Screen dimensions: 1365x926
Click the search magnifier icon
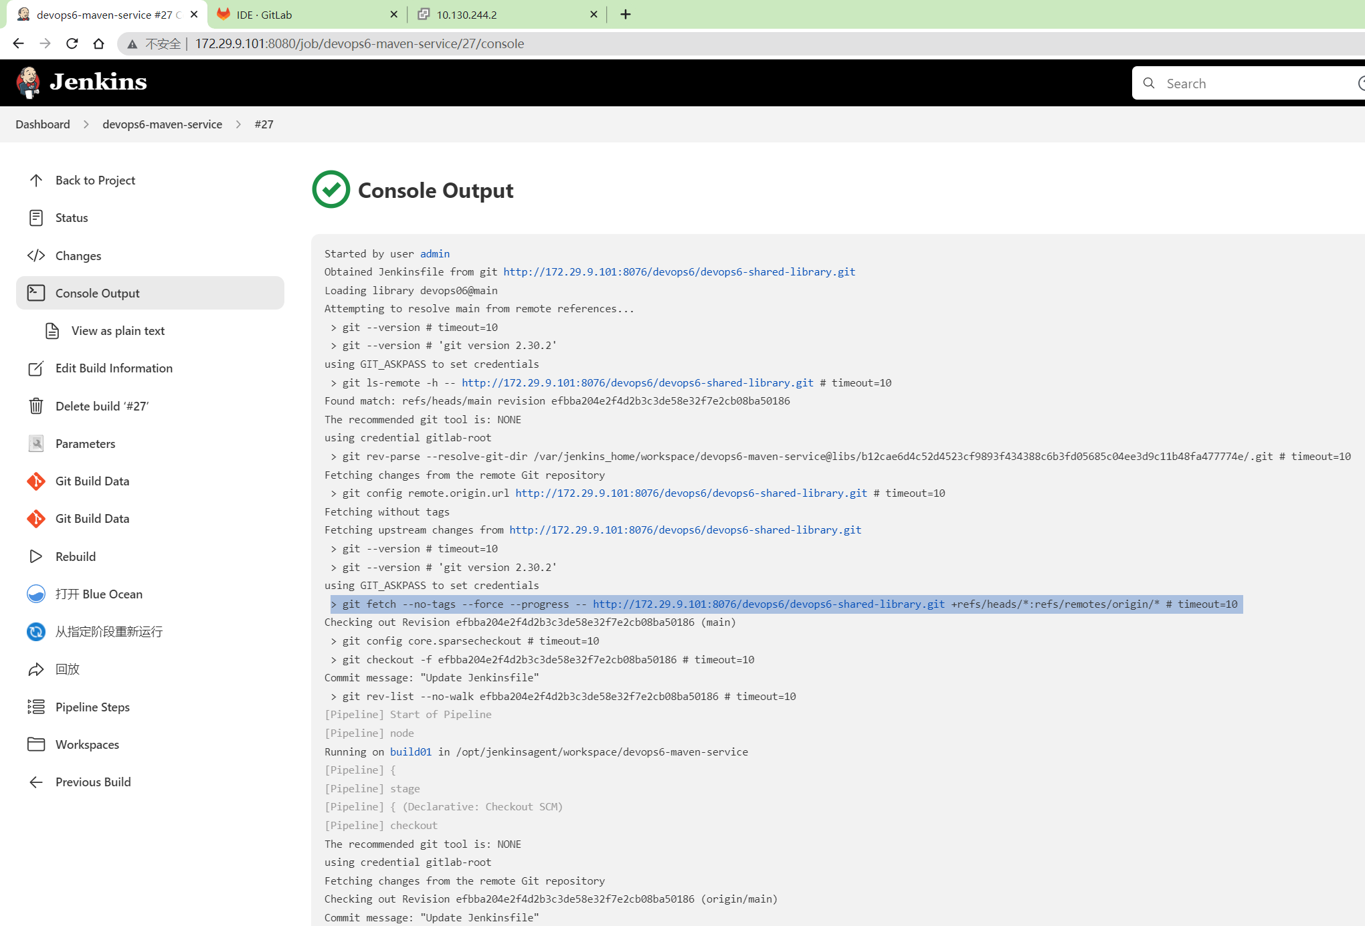pyautogui.click(x=1149, y=83)
